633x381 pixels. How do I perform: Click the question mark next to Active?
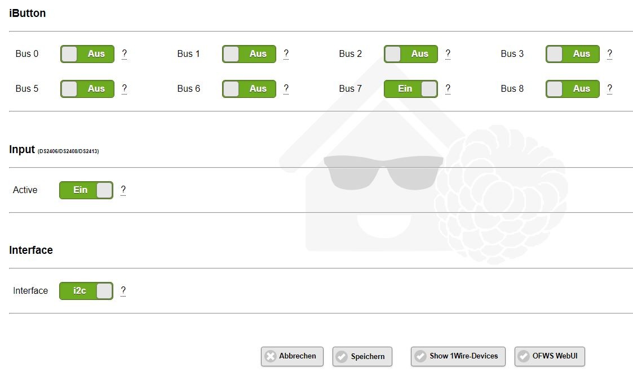123,190
